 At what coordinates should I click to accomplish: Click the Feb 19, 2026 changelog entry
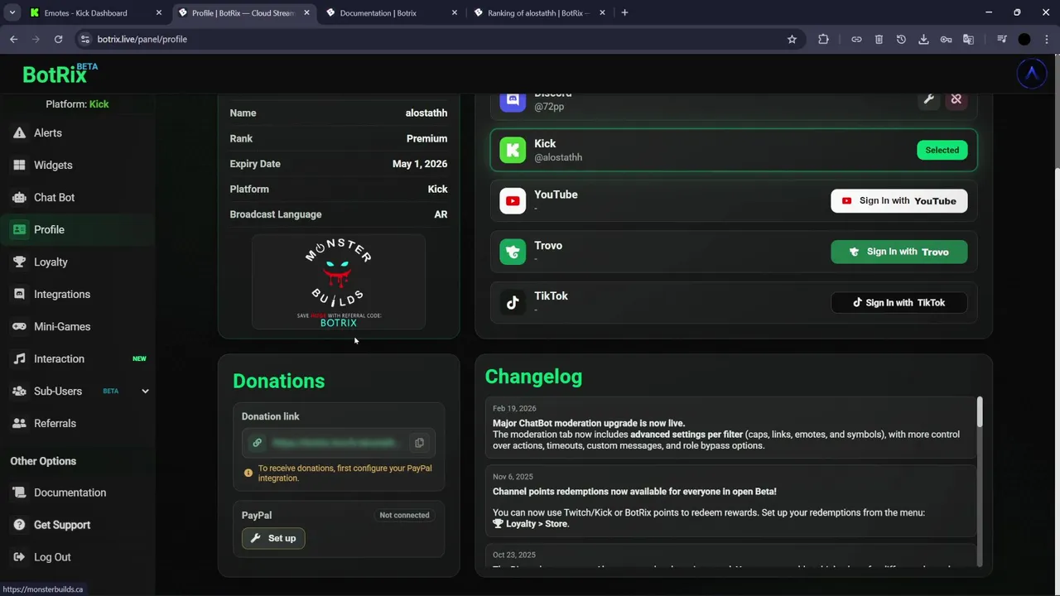(730, 427)
